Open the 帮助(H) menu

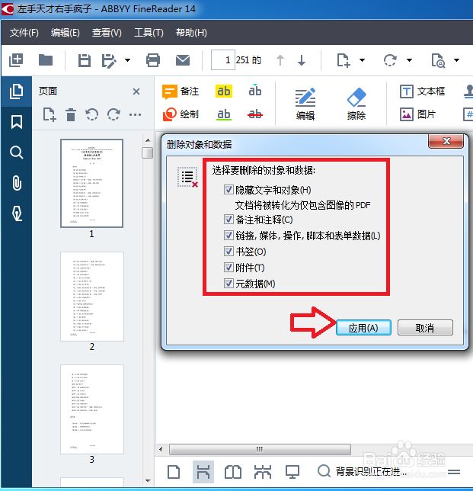[191, 33]
